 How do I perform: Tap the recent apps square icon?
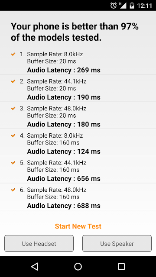click(121, 267)
